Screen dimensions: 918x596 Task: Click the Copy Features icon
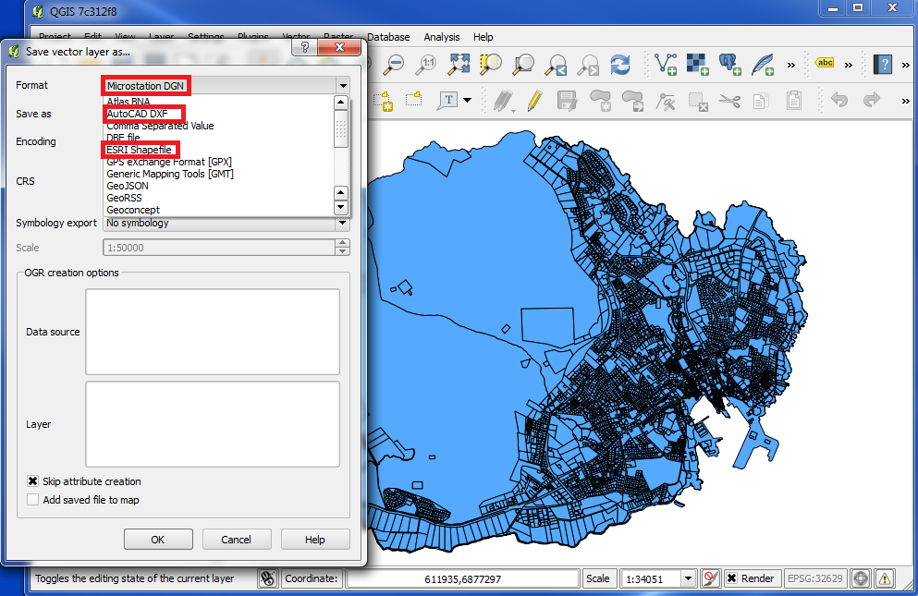point(761,101)
